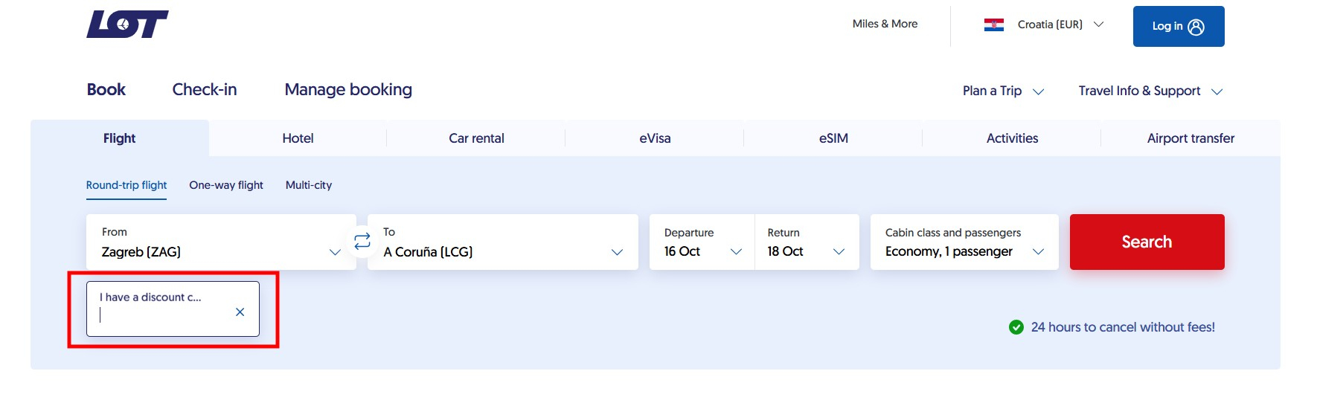1317x400 pixels.
Task: Select Multi-city flight option
Action: point(309,185)
